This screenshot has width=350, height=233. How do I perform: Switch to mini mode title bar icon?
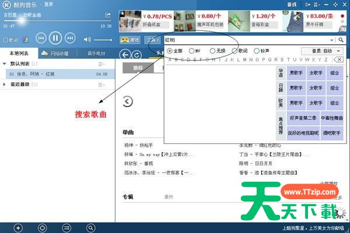(x=308, y=5)
